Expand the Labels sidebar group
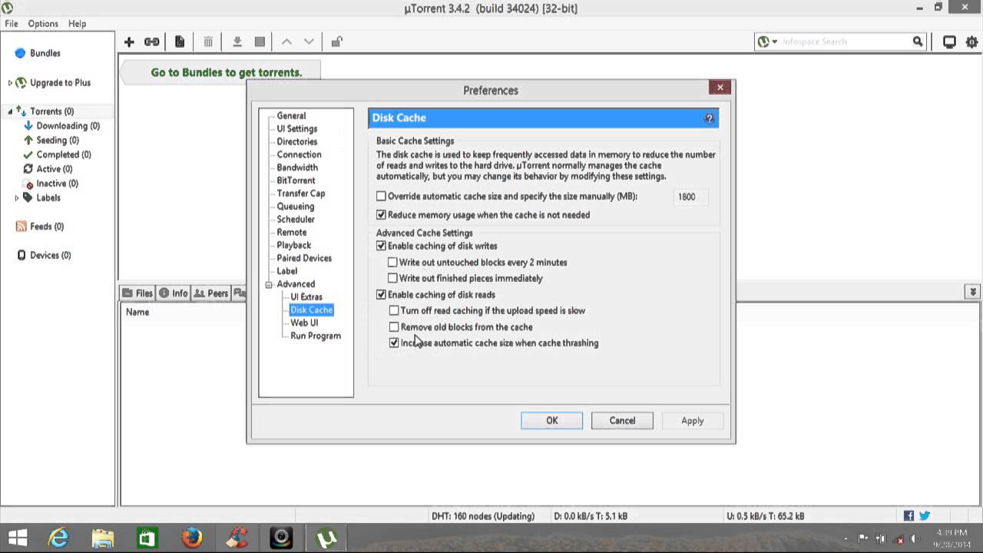This screenshot has width=983, height=553. (17, 198)
